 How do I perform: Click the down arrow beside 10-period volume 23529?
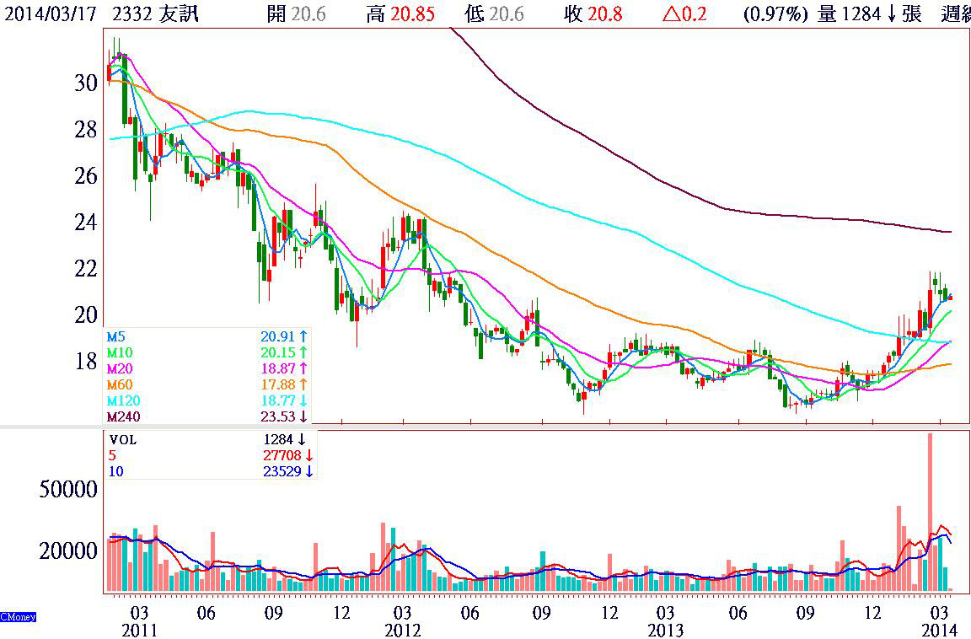point(309,472)
